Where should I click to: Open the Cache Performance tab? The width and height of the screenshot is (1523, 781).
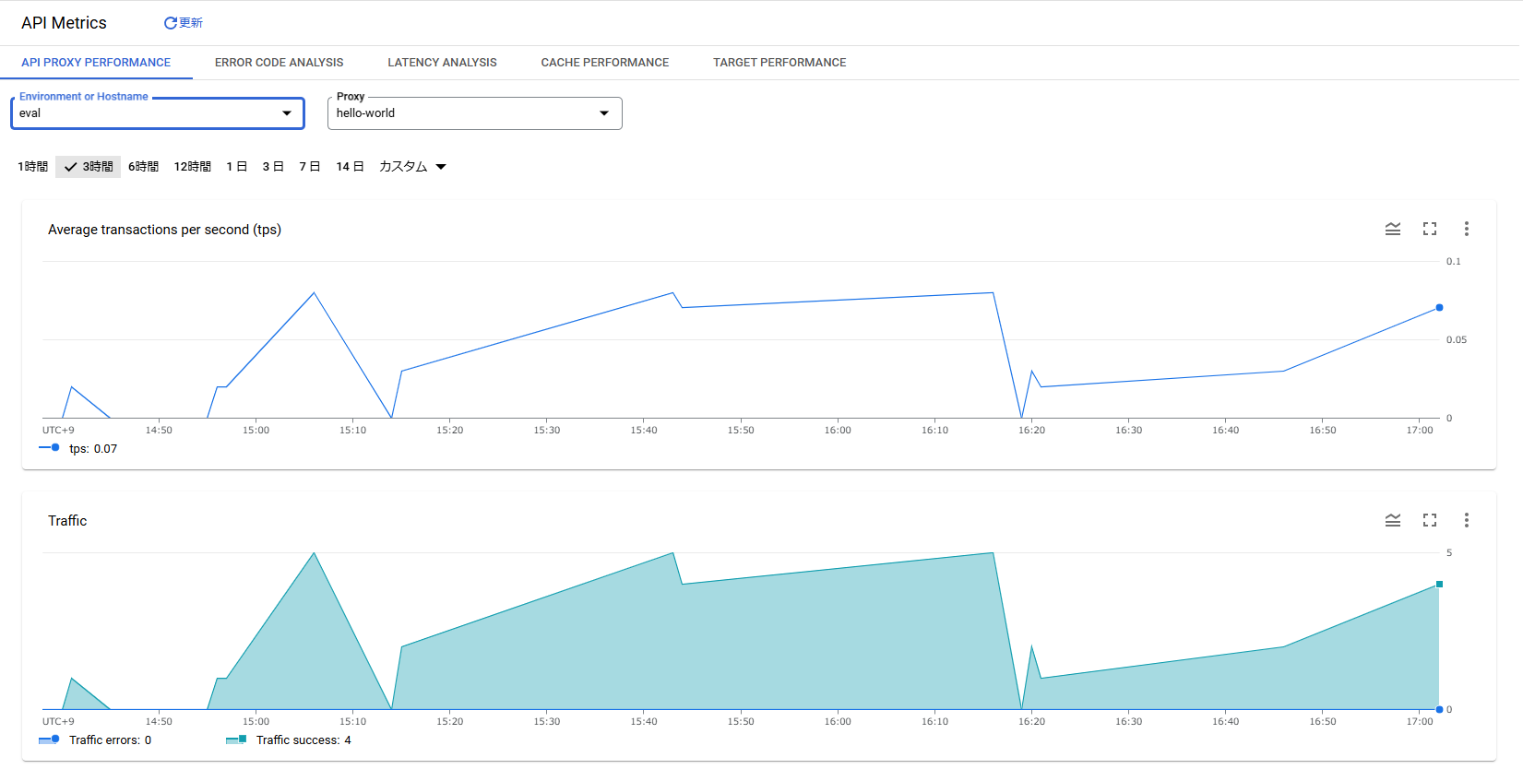604,63
